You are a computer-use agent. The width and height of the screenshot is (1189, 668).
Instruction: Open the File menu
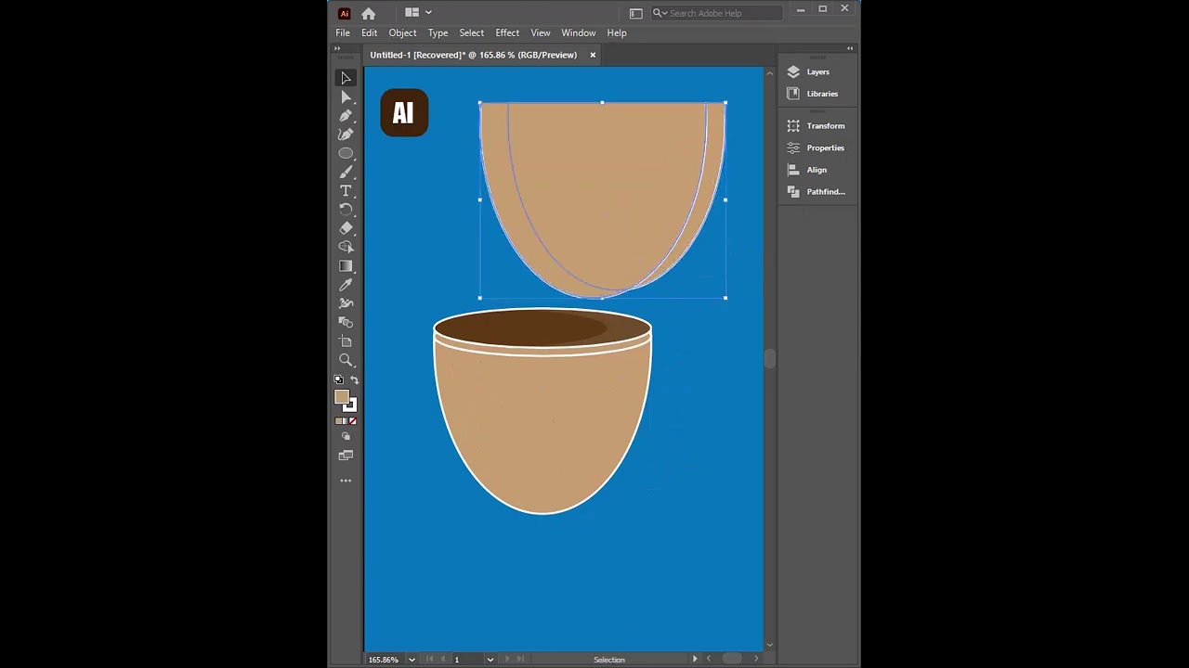[343, 32]
